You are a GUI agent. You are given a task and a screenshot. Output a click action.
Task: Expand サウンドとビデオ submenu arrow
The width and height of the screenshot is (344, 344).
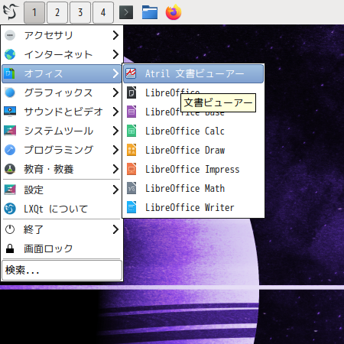point(115,112)
